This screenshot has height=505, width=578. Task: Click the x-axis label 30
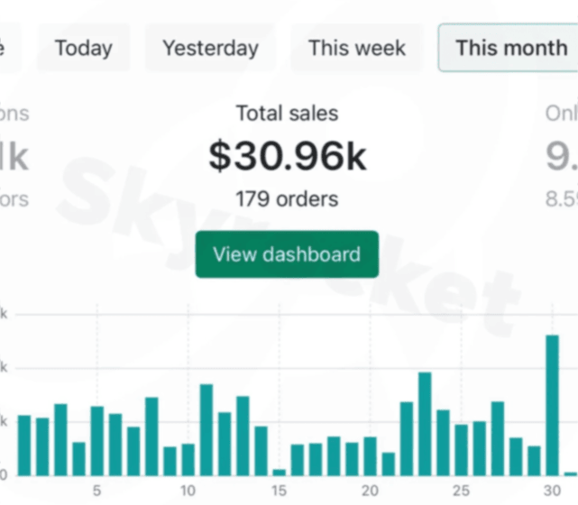click(x=551, y=491)
